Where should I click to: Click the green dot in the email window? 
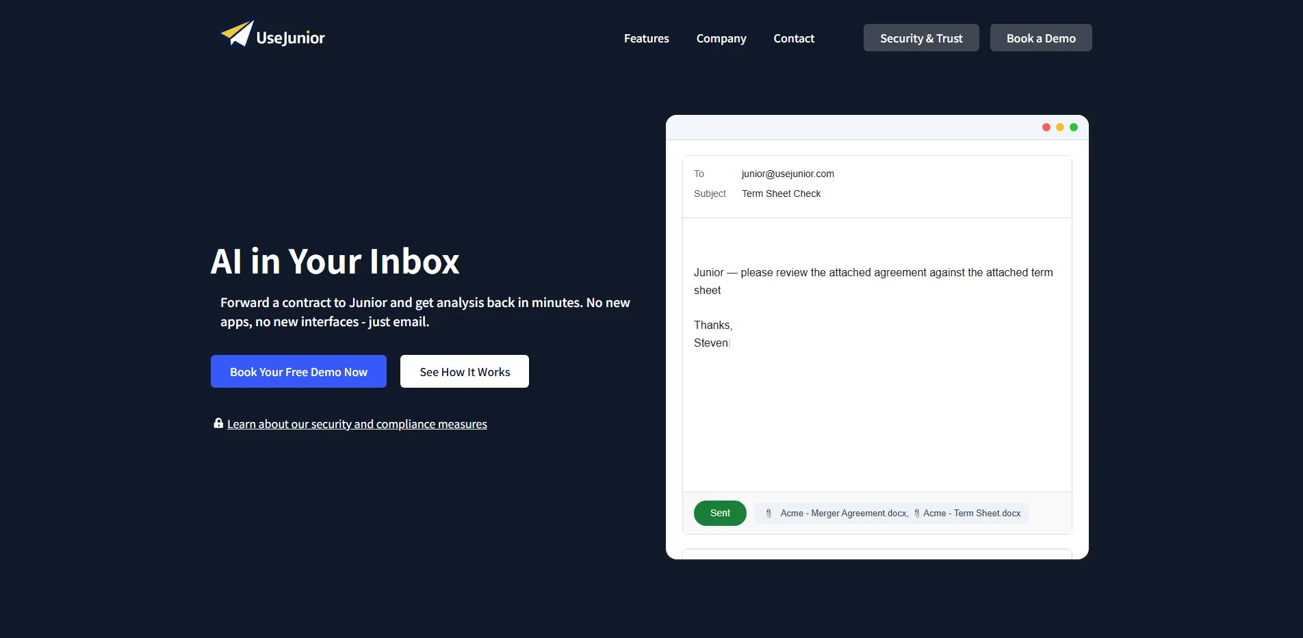click(1073, 127)
